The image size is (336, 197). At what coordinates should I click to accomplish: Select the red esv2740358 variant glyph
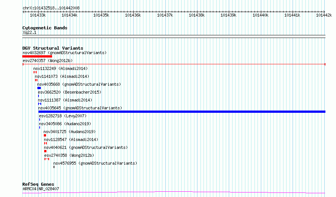coord(47,159)
